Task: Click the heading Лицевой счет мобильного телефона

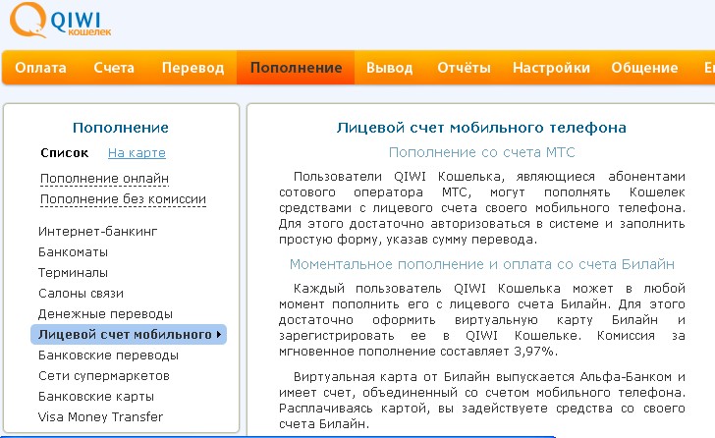Action: click(x=481, y=128)
